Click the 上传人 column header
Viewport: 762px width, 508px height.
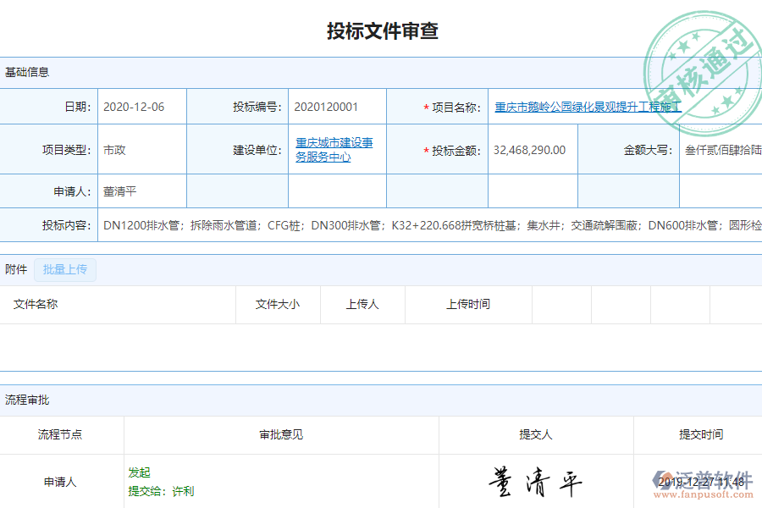coord(362,304)
